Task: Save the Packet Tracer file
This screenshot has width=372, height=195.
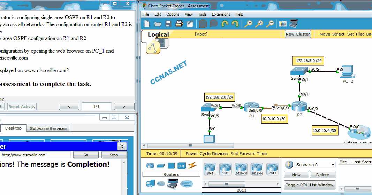Action: tap(168, 24)
